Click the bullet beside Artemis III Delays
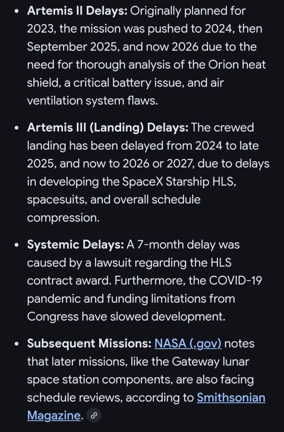Viewport: 284px width, 432px height. point(16,128)
